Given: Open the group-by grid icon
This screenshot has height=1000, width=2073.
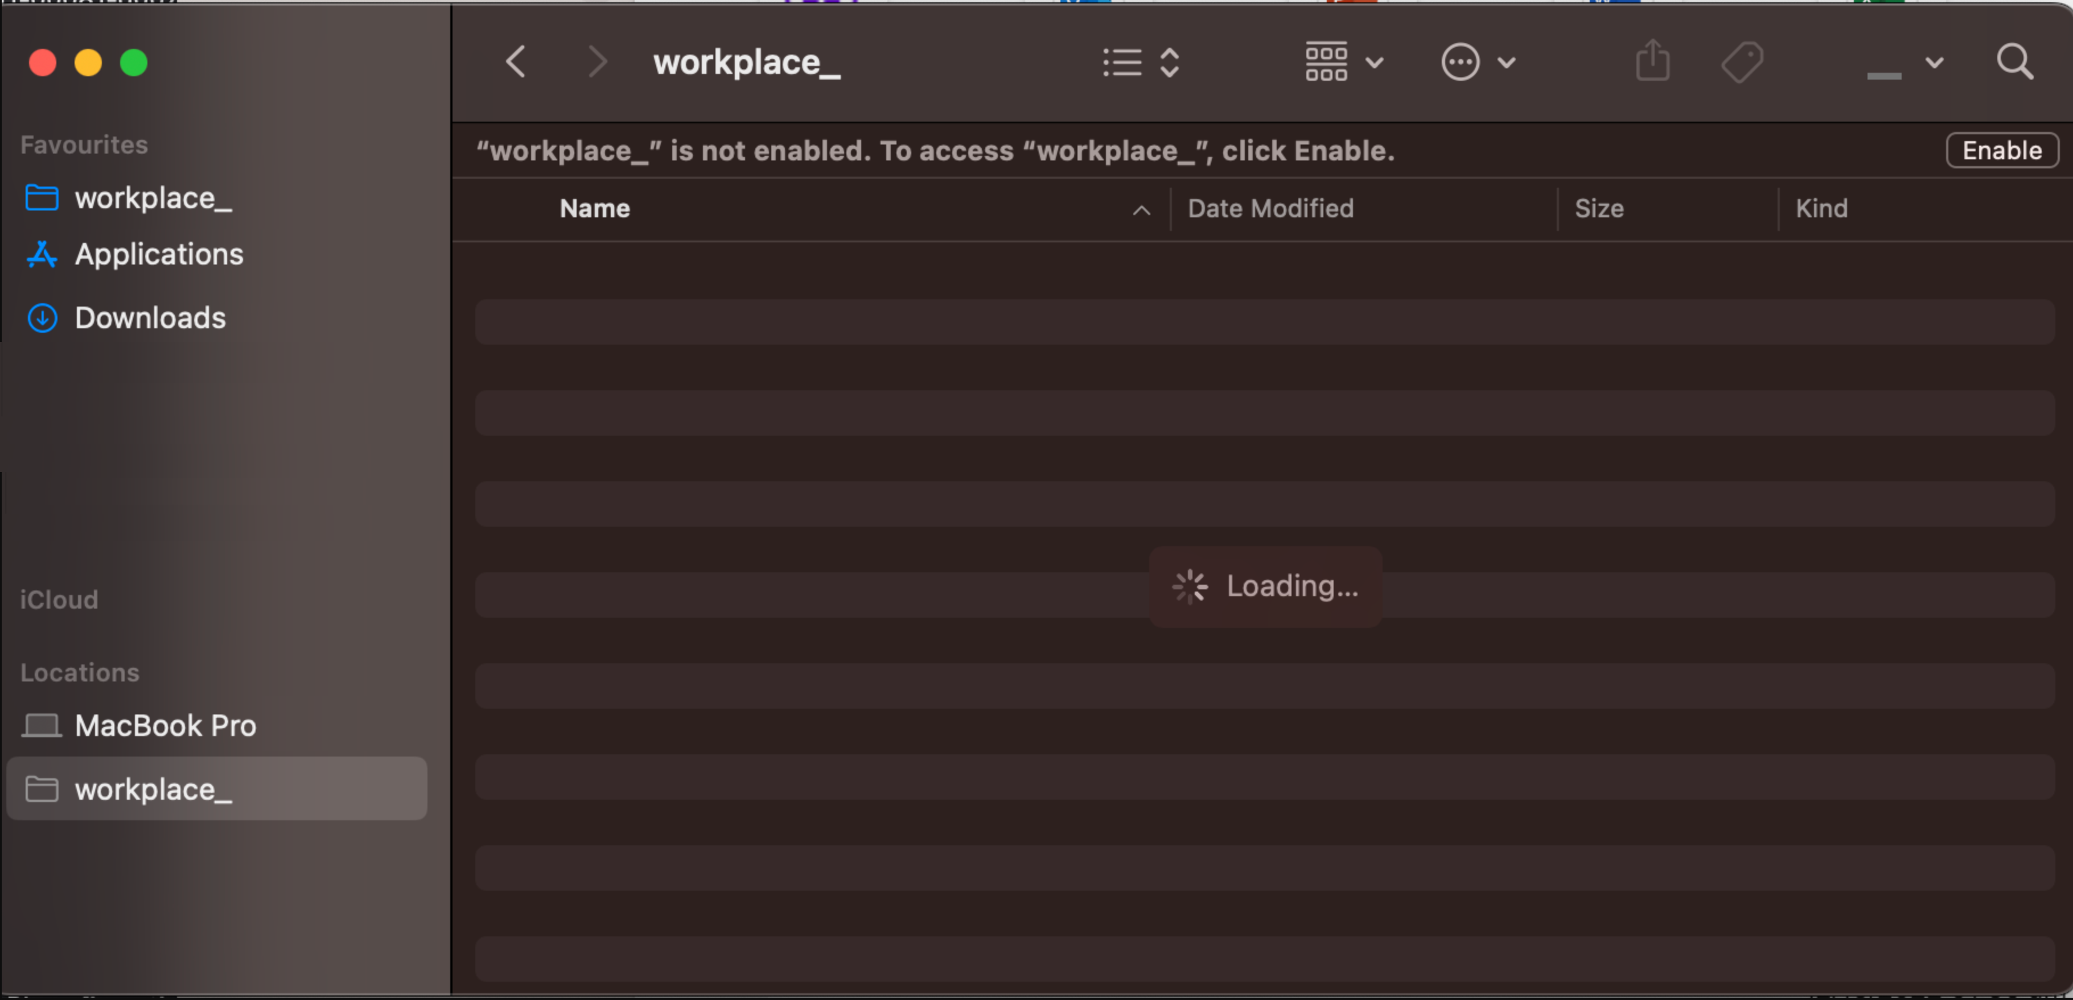Looking at the screenshot, I should [1326, 62].
